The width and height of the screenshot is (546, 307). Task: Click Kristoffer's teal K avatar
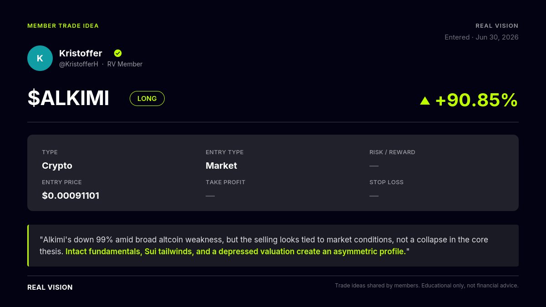click(40, 58)
